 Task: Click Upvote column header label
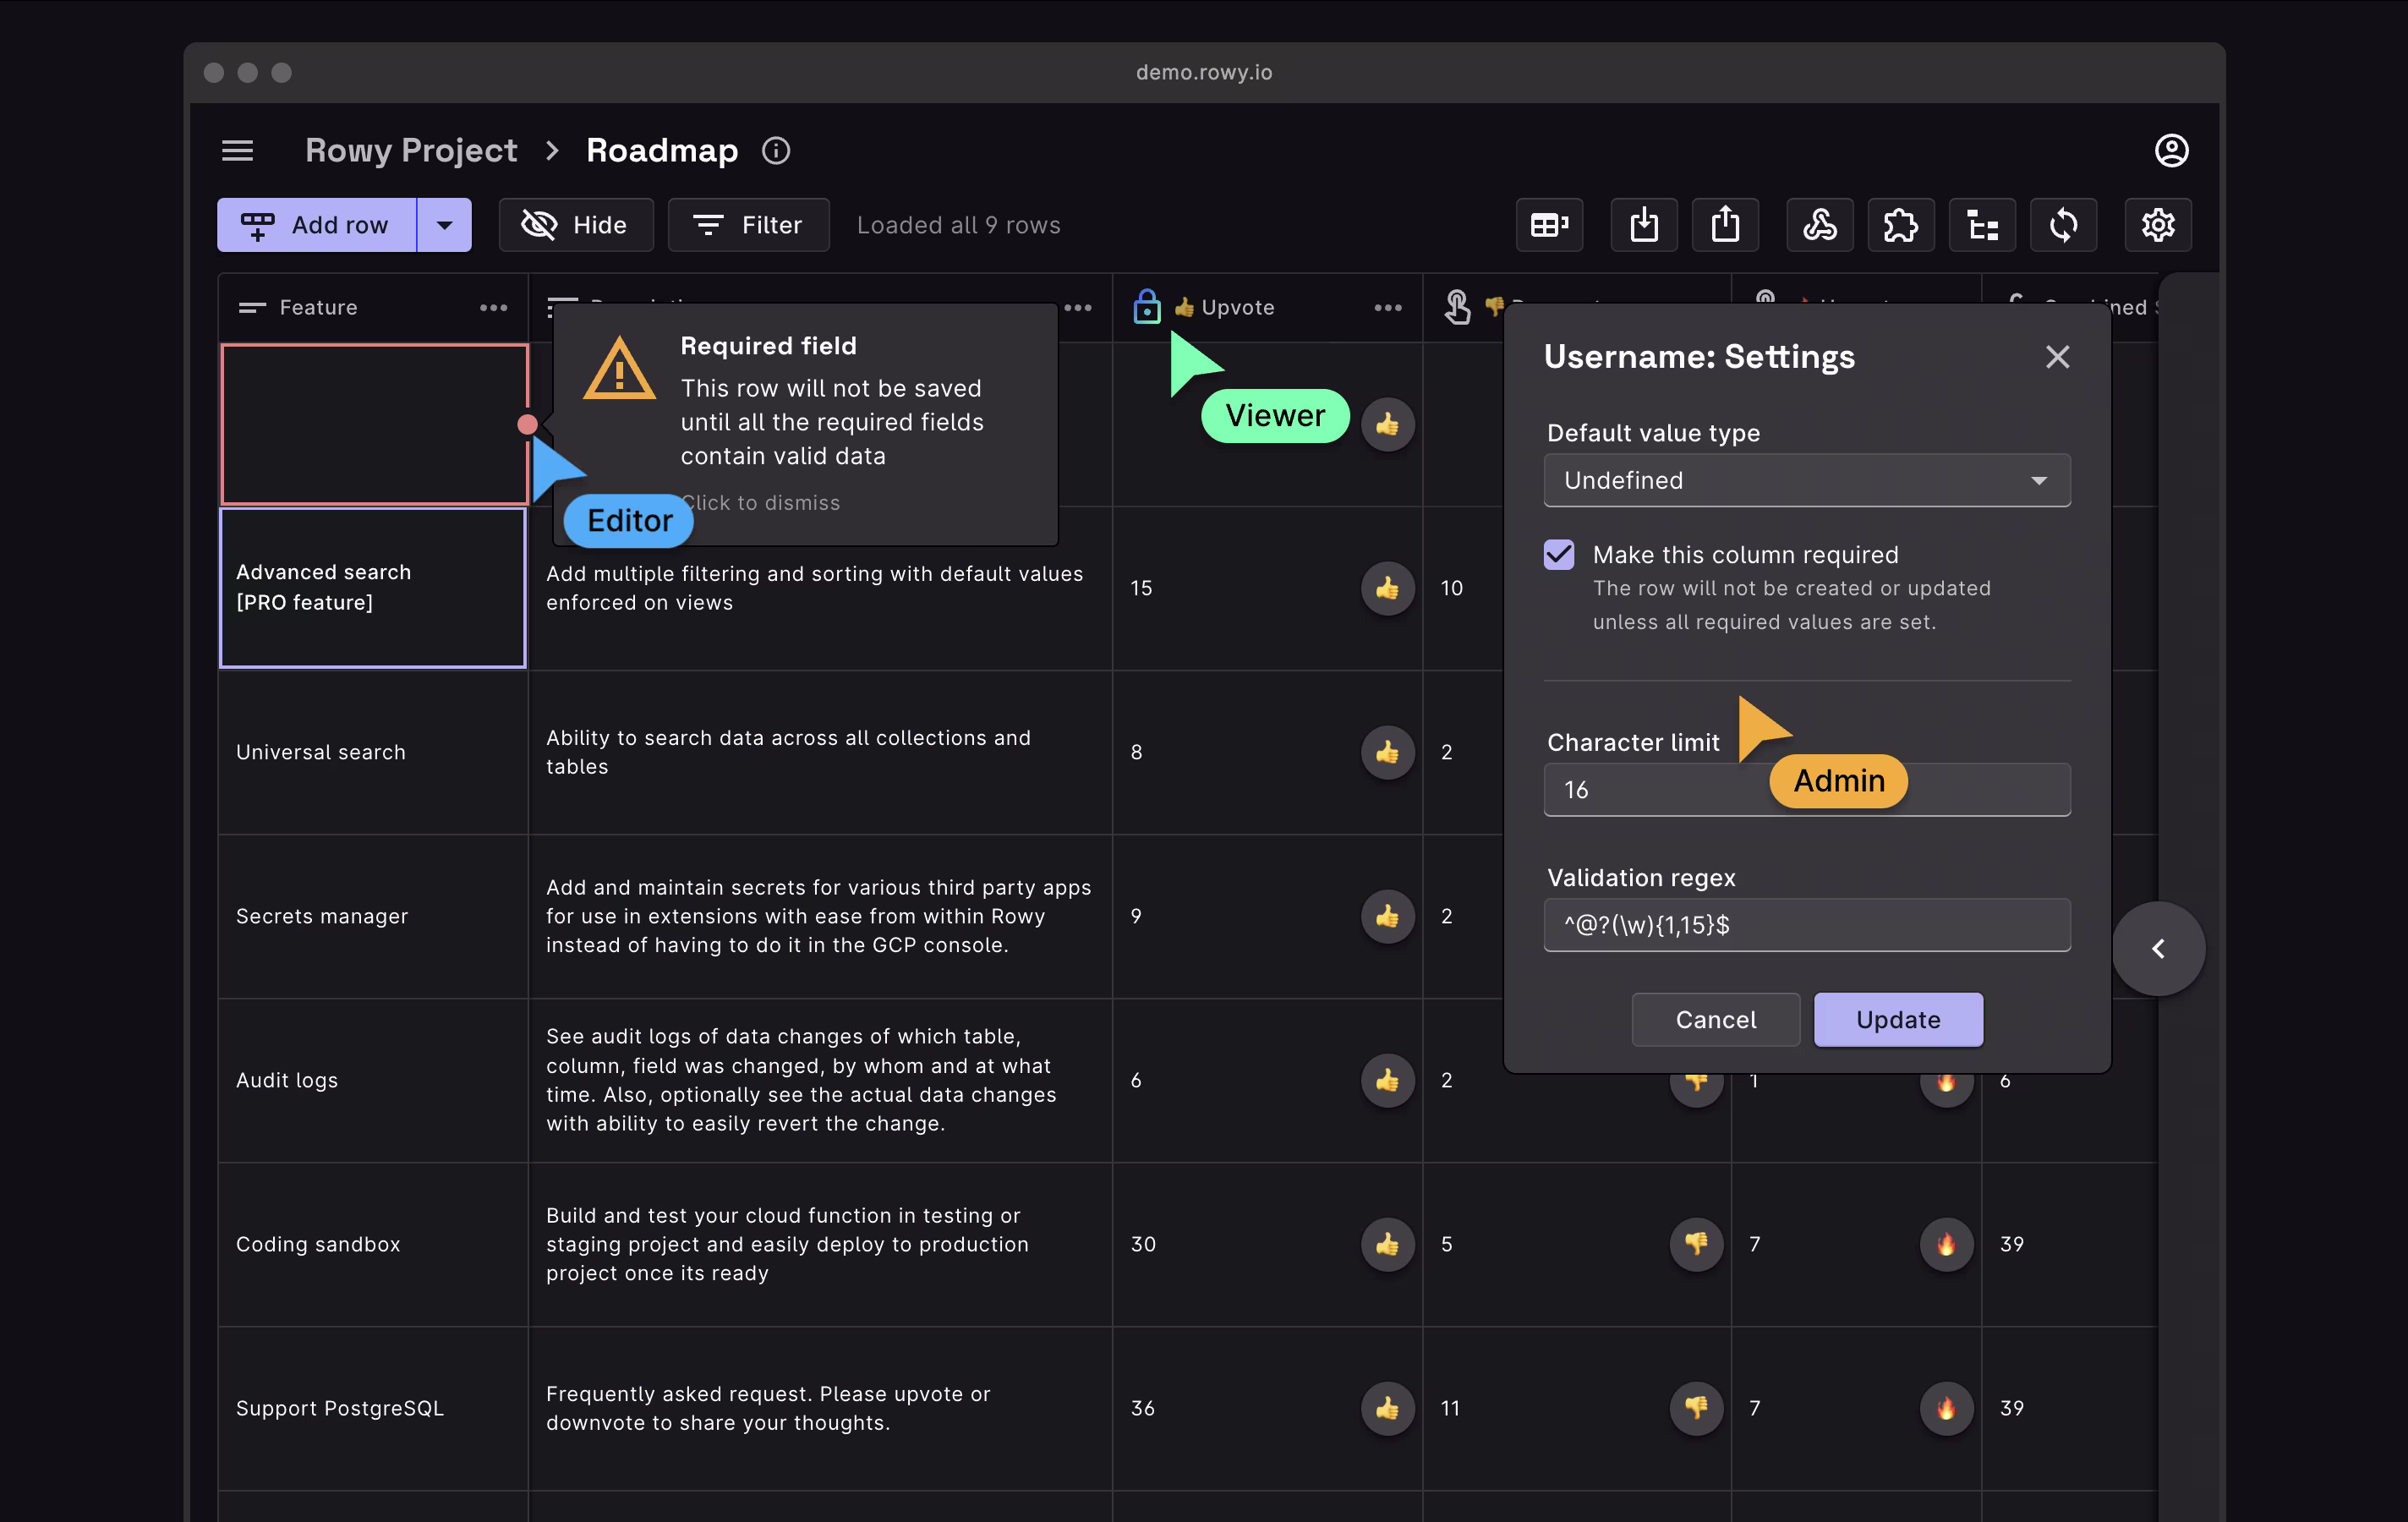(1238, 308)
